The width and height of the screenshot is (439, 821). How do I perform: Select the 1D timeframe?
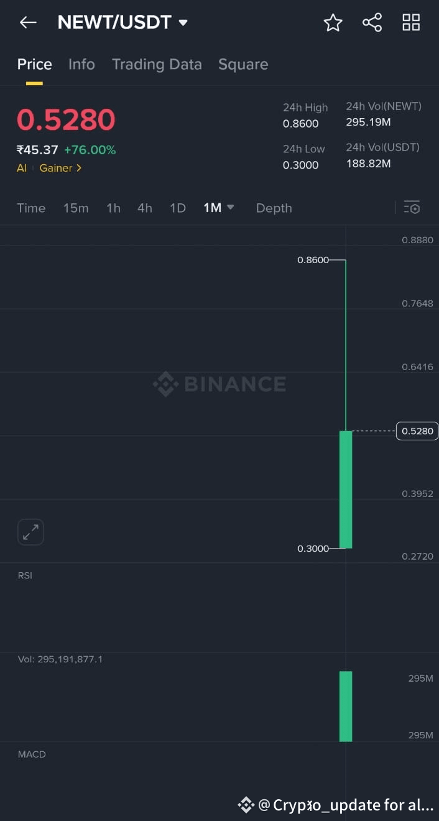point(178,208)
